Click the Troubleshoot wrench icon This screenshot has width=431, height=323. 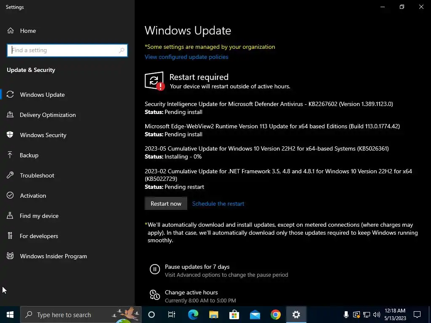coord(10,175)
